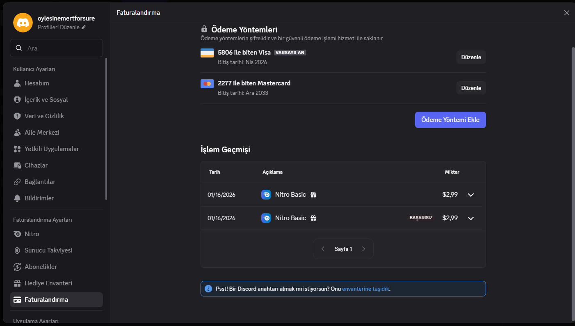Click the lock icon beside Ödeme Yöntemleri
Screen dimensions: 575x326
coord(204,29)
